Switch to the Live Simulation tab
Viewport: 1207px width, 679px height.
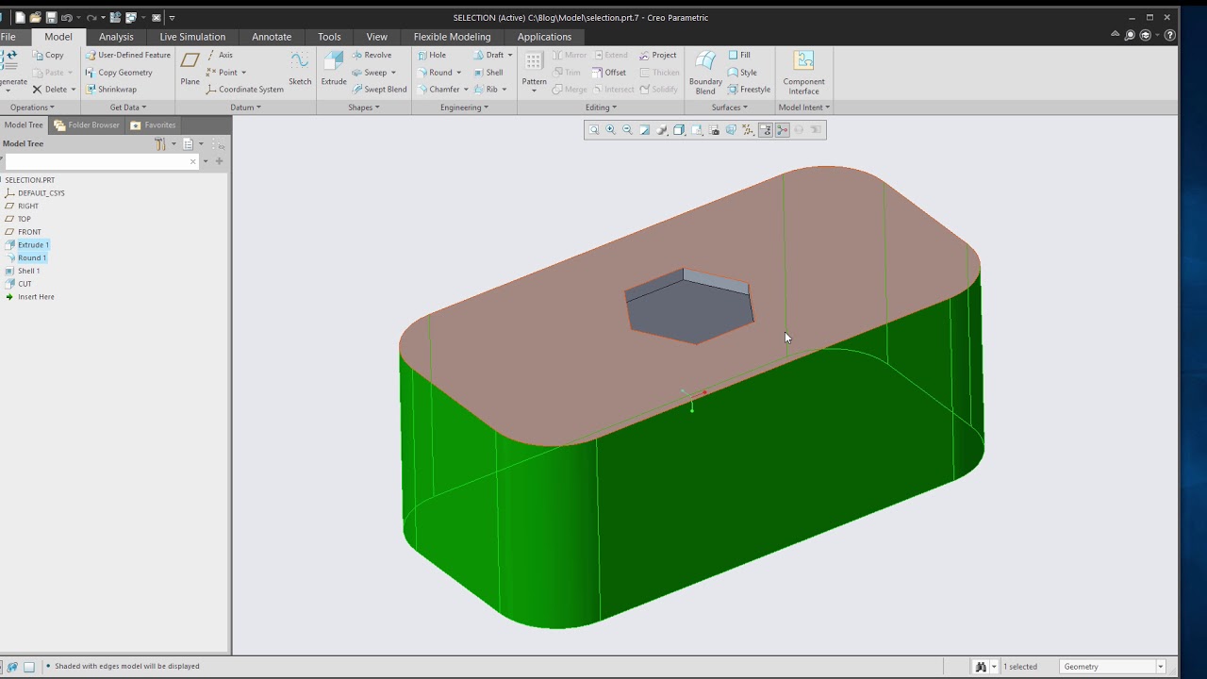[192, 37]
